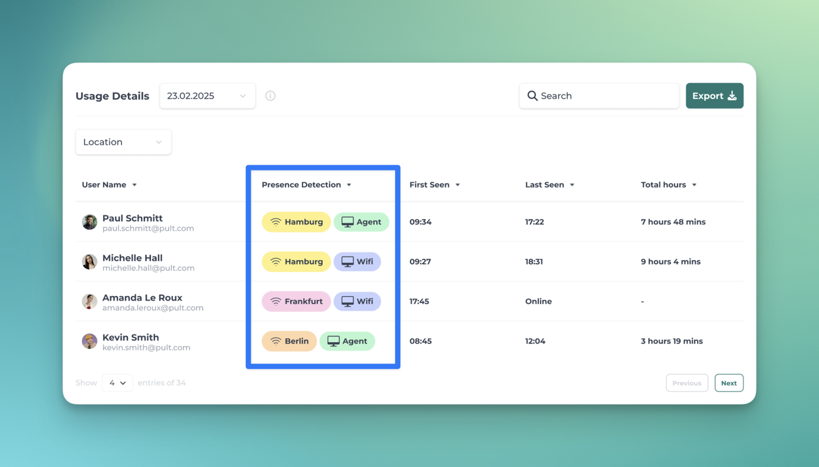
Task: Sort by the User Name column
Action: (x=109, y=185)
